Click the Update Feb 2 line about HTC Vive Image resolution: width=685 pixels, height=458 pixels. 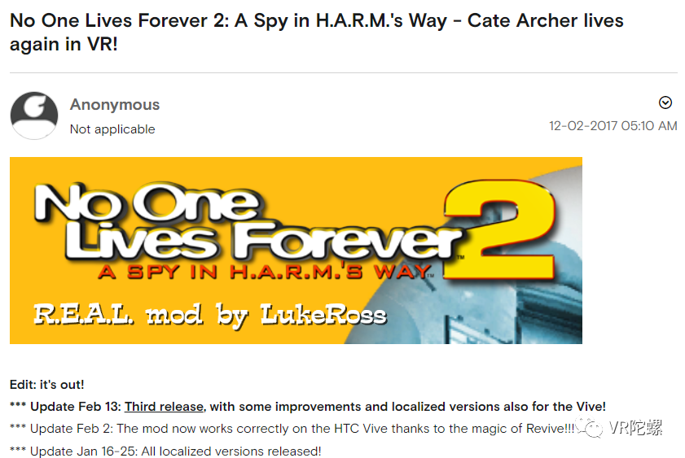[292, 429]
